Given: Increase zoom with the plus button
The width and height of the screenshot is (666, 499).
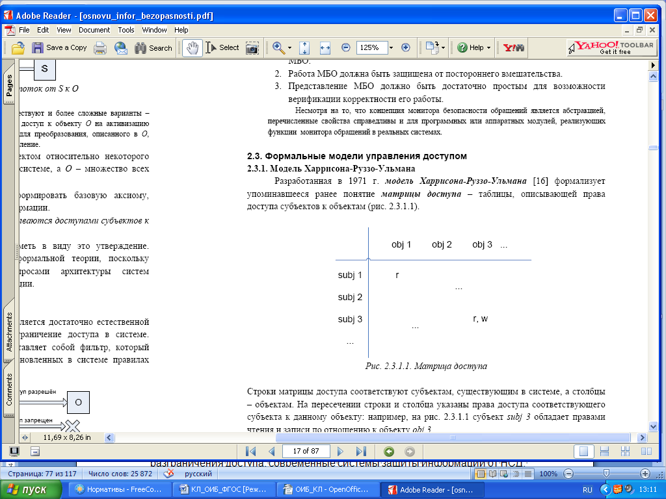Looking at the screenshot, I should (x=406, y=47).
